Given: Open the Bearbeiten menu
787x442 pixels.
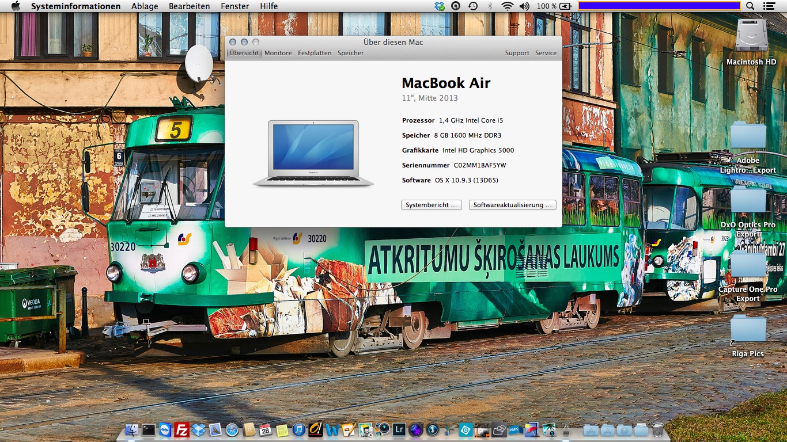Looking at the screenshot, I should tap(189, 6).
